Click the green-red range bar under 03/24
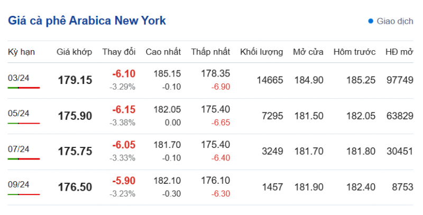423x215 pixels. coord(24,87)
